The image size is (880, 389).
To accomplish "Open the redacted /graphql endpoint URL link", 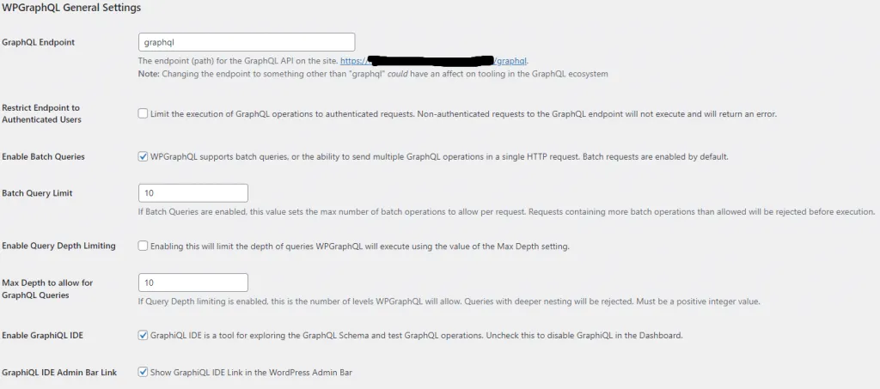I will [x=434, y=60].
